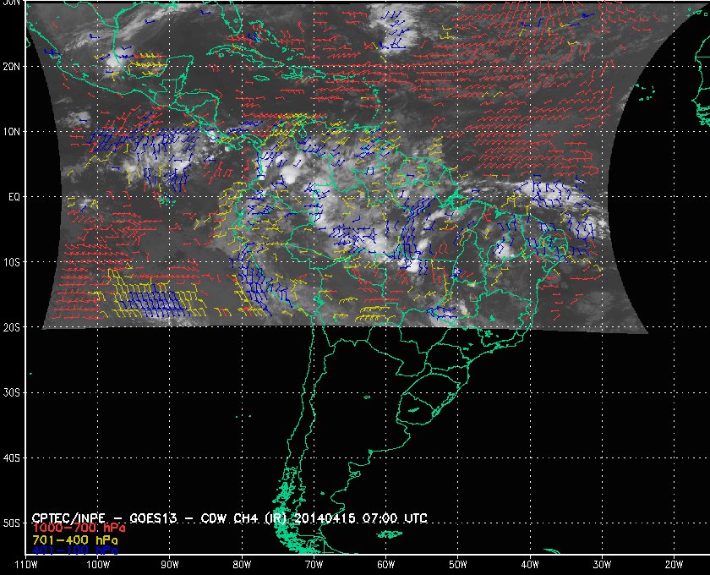Click the 20N latitude label
Viewport: 710px width, 575px height.
11,67
